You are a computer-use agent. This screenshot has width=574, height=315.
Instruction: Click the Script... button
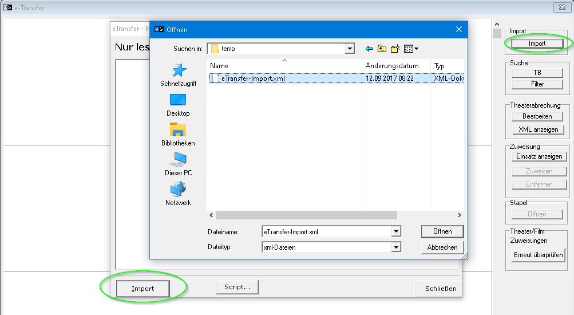237,287
